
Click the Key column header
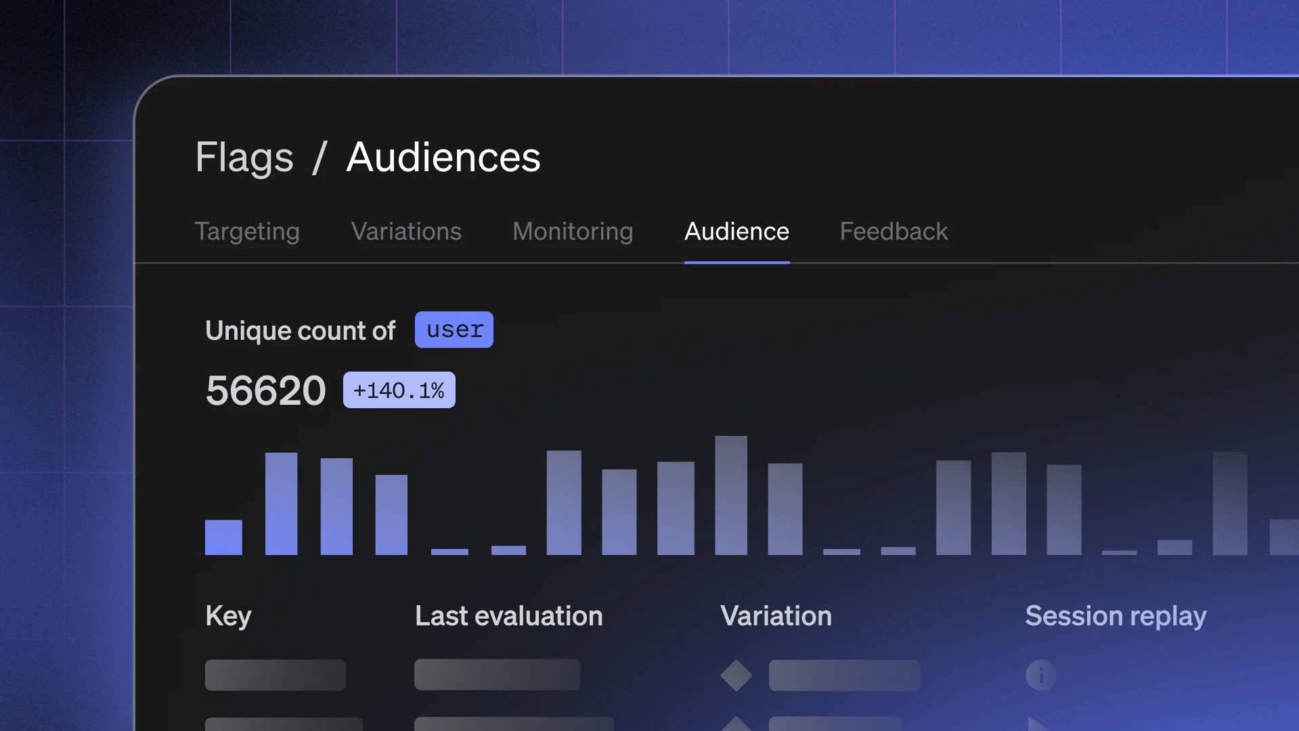click(228, 616)
